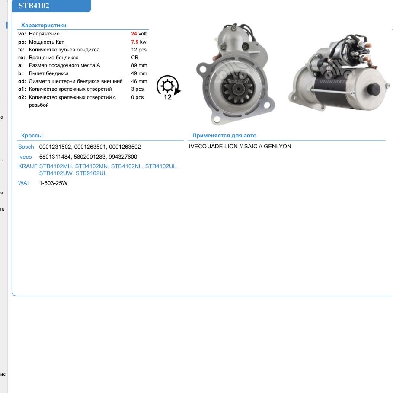Go to the STB4102MN cross link
The height and width of the screenshot is (393, 393).
tap(91, 166)
